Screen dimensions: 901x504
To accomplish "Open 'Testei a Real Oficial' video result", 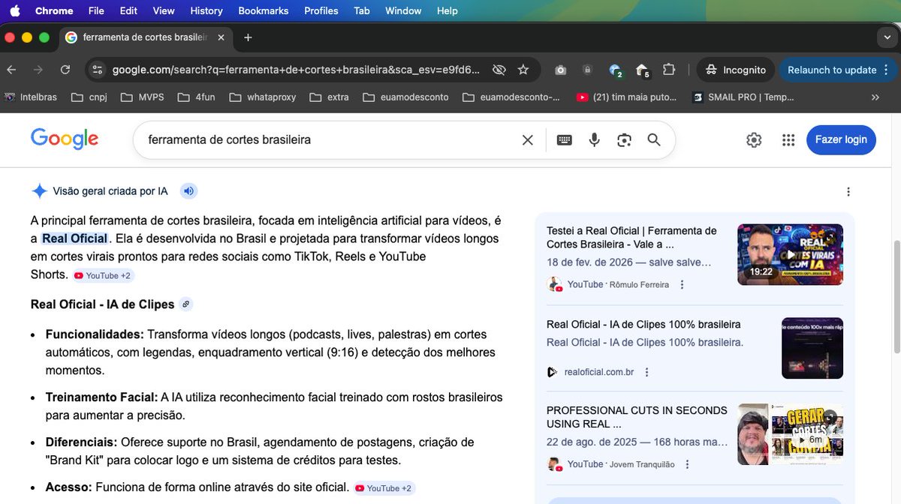I will point(631,238).
